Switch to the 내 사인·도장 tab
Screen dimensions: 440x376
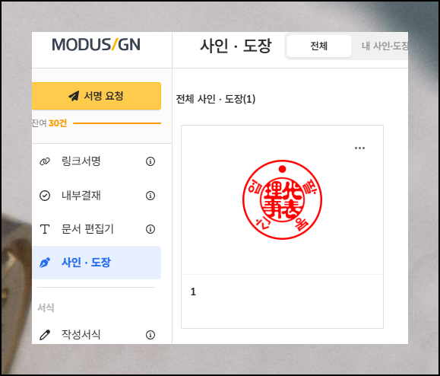coord(385,46)
